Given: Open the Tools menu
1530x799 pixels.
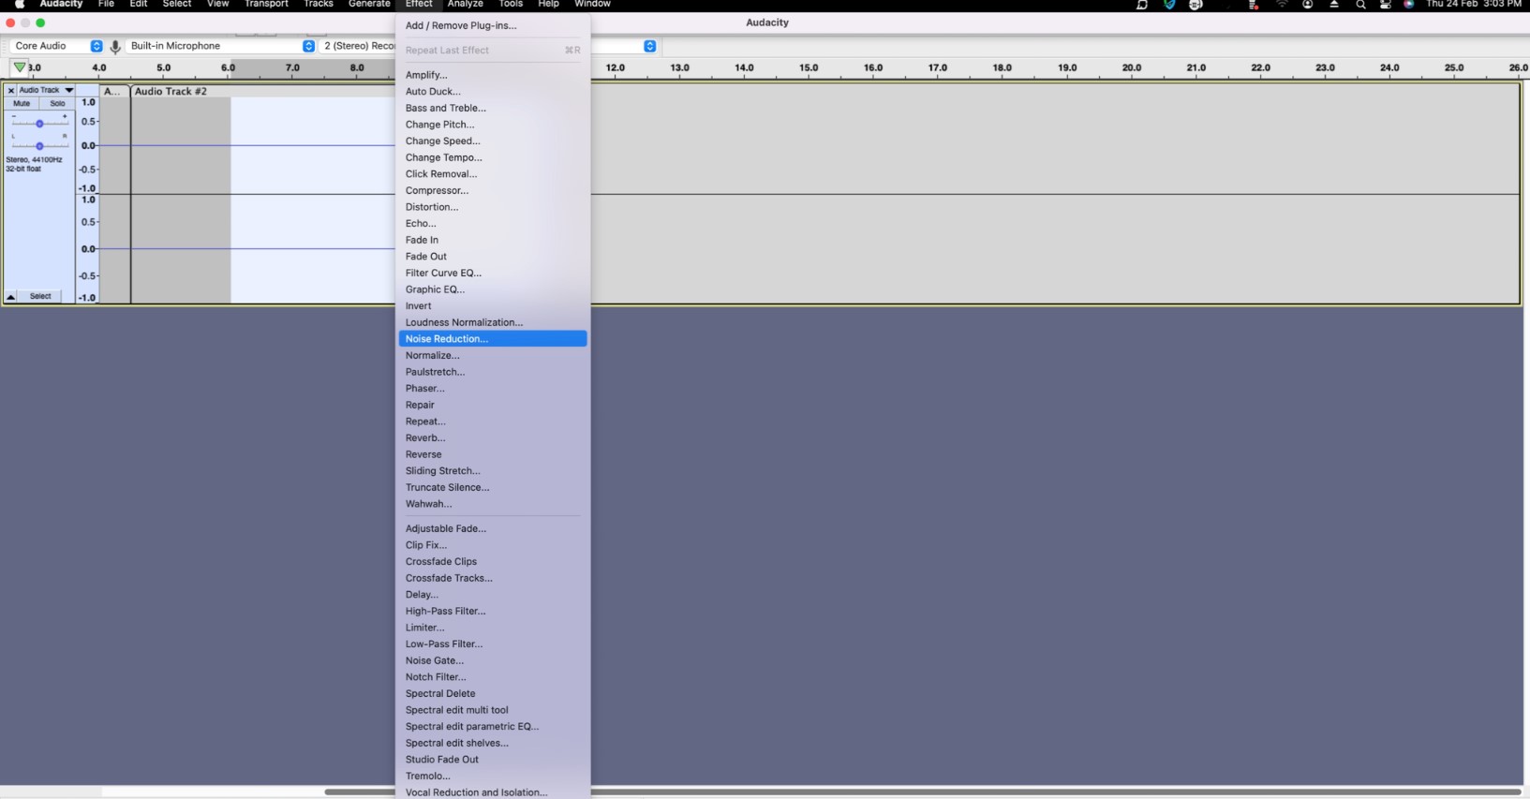Looking at the screenshot, I should 511,5.
